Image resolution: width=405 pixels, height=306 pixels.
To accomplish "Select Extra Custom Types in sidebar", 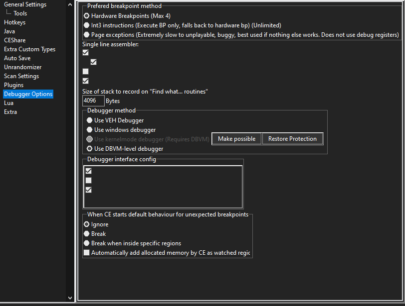I will click(29, 49).
